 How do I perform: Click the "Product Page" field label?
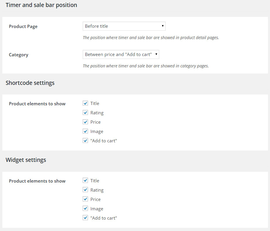[x=23, y=27]
